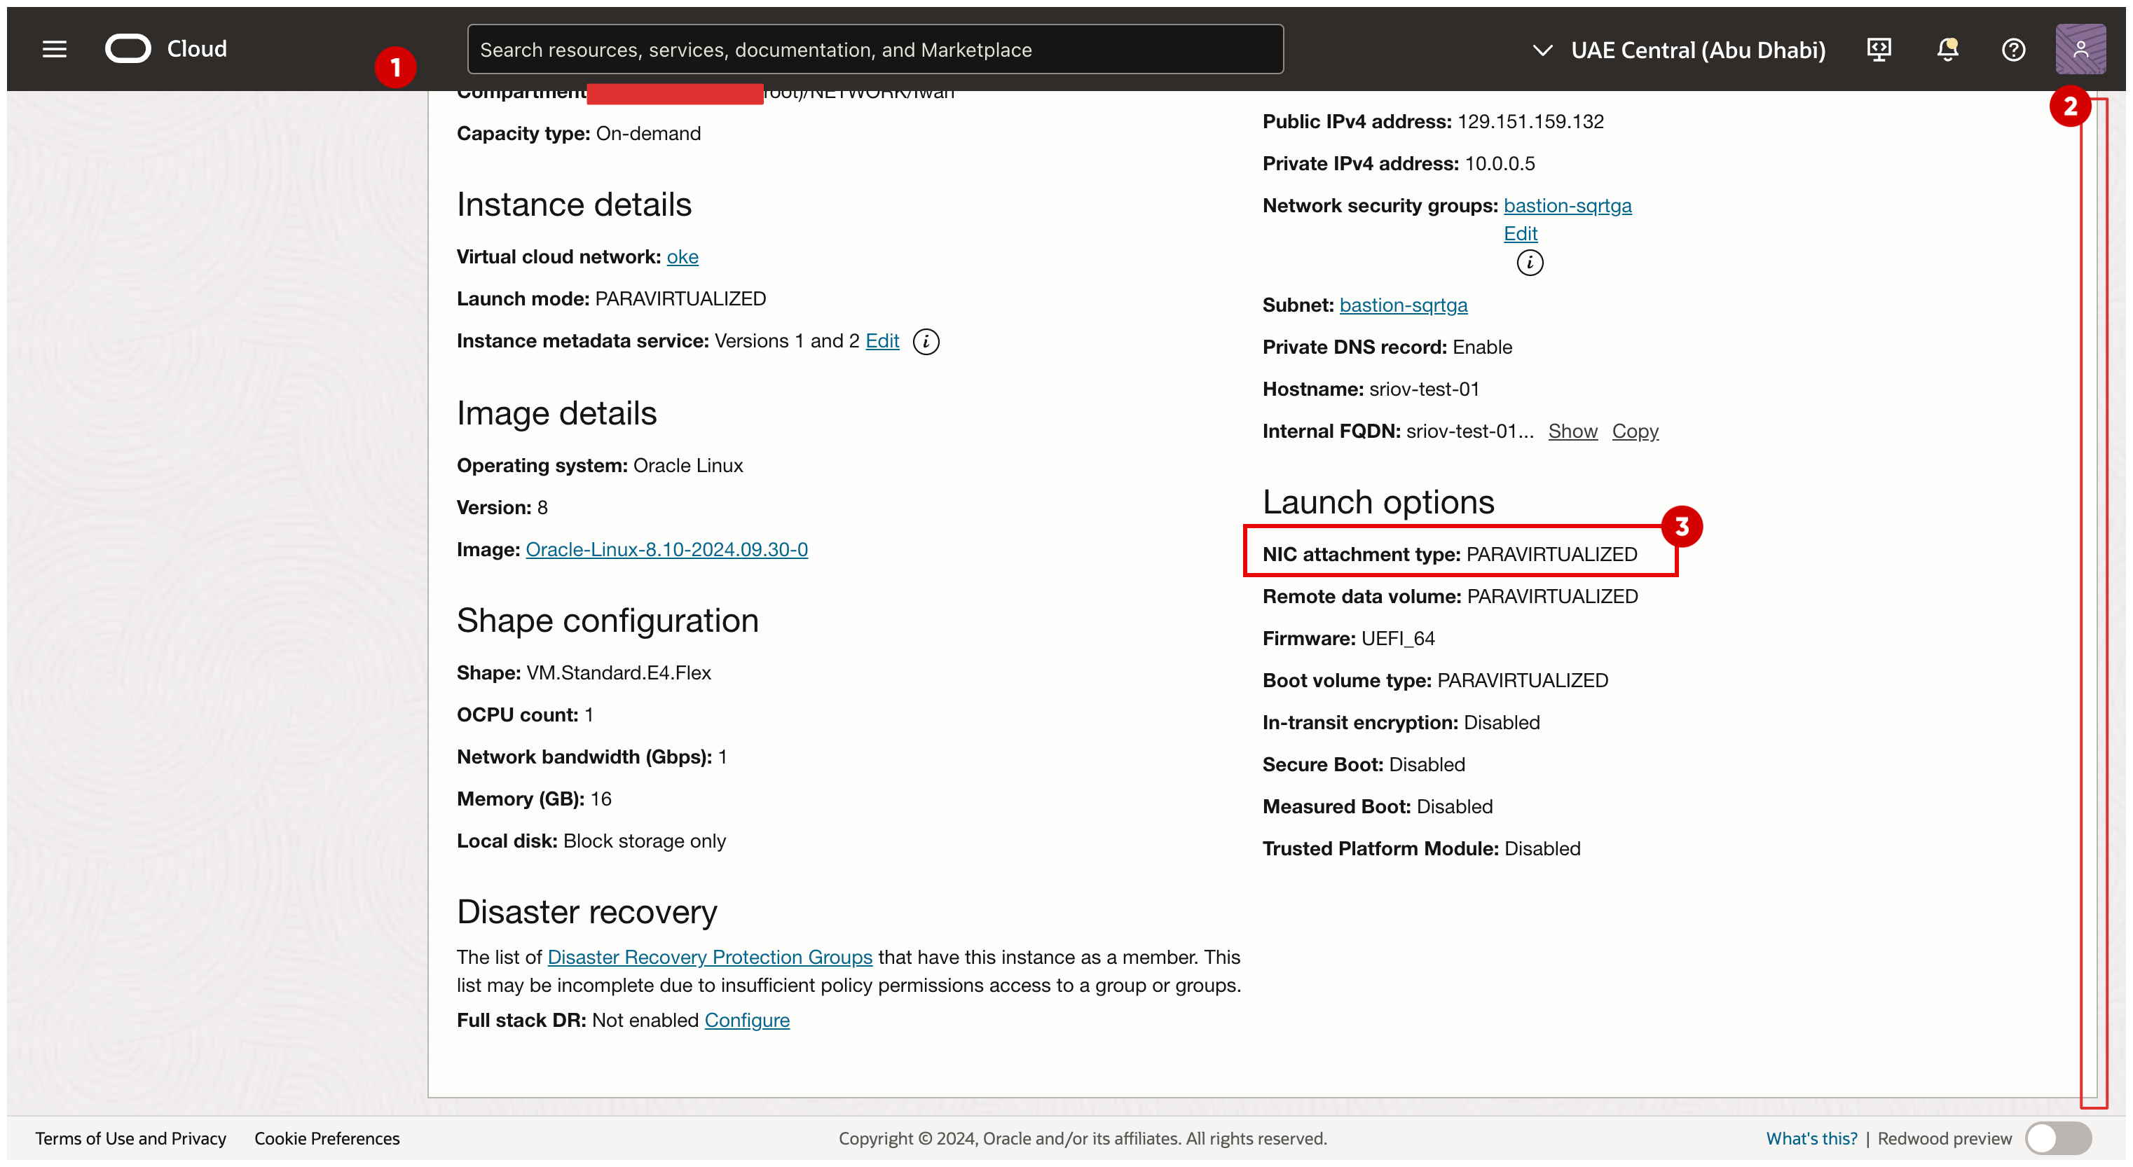Open the notifications bell
2133x1167 pixels.
(1947, 50)
